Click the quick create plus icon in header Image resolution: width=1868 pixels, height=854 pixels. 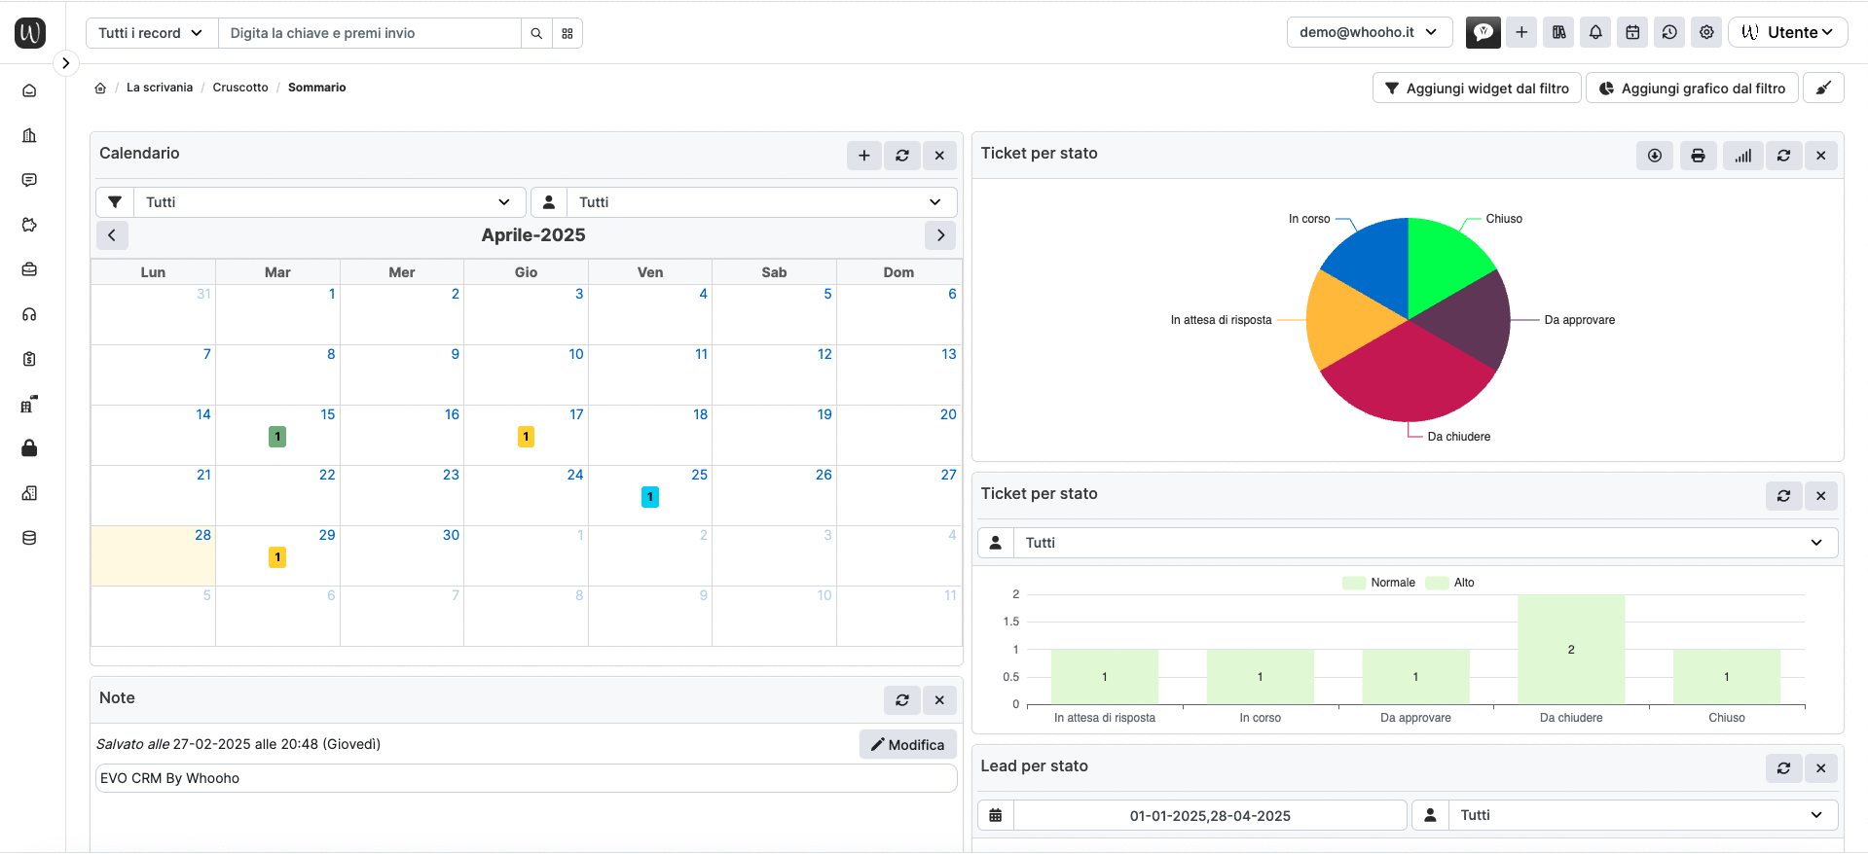pos(1521,32)
